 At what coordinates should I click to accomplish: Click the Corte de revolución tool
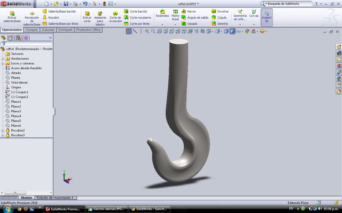[x=115, y=17]
